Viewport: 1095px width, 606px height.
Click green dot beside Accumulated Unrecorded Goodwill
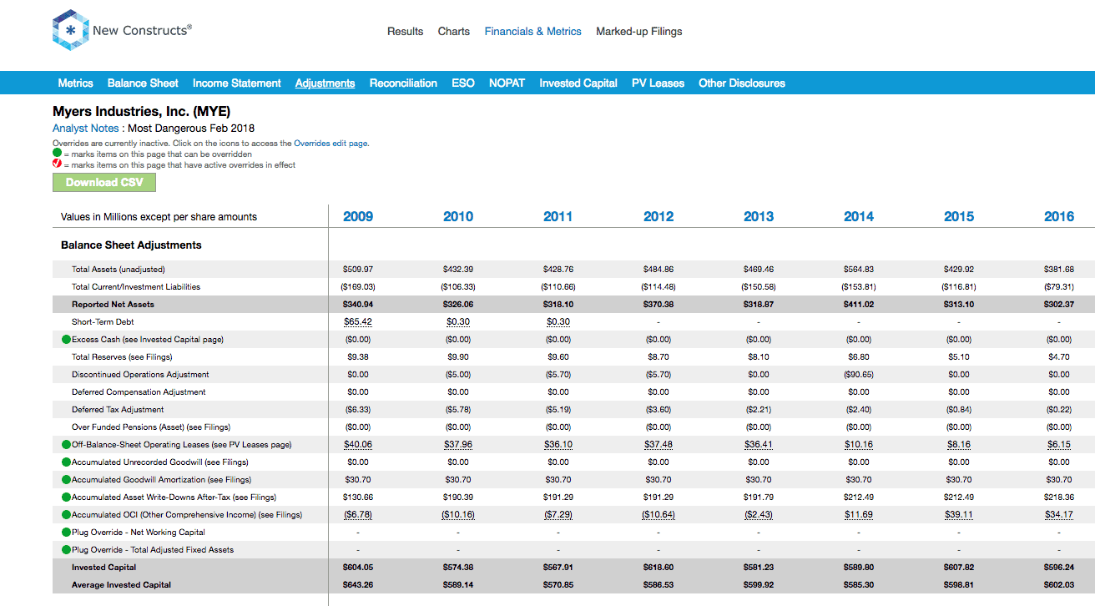(x=66, y=462)
